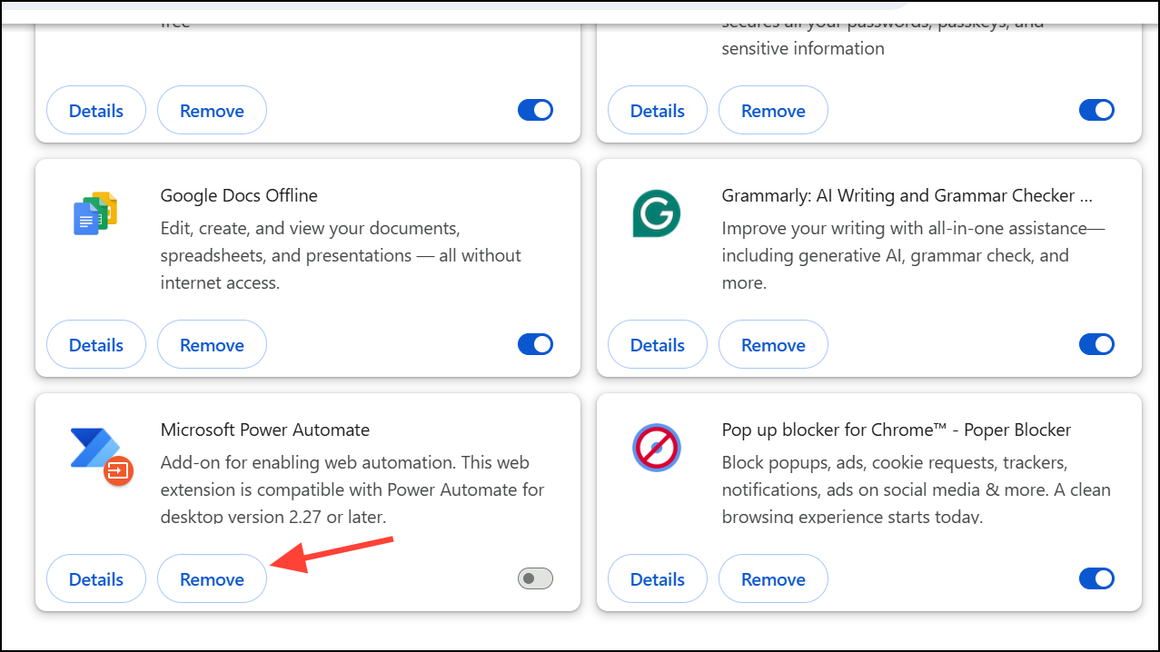This screenshot has width=1160, height=652.
Task: Click the 'Improve your writing with all-in-one assistance' description
Action: point(914,255)
